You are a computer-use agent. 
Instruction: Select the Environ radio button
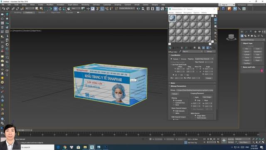point(180,59)
